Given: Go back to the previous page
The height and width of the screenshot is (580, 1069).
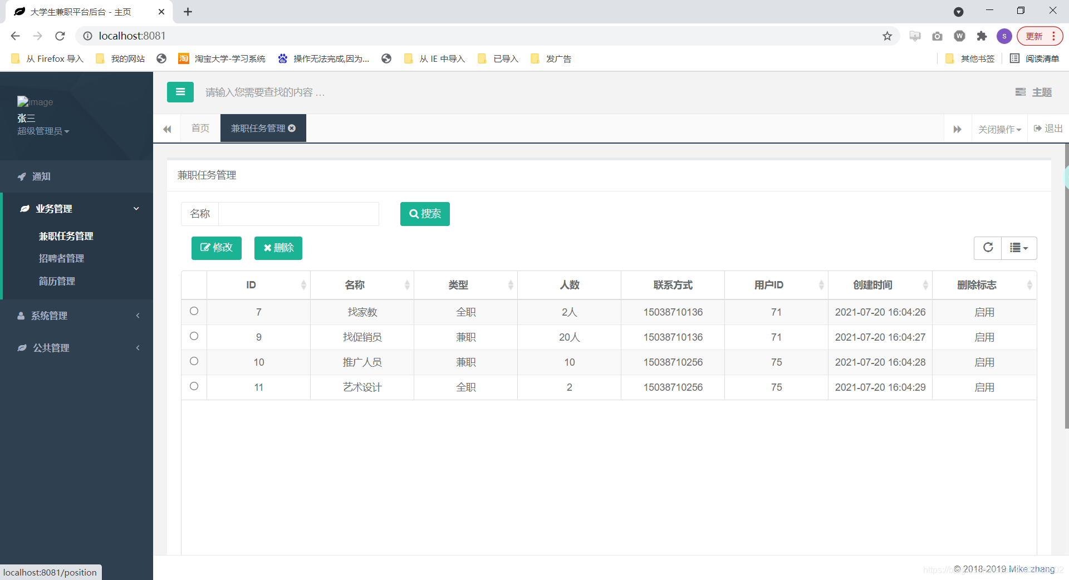Looking at the screenshot, I should pos(15,36).
